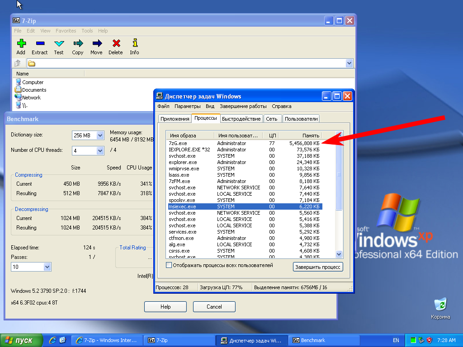
Task: Click the red security shield tray icon
Action: (430, 340)
